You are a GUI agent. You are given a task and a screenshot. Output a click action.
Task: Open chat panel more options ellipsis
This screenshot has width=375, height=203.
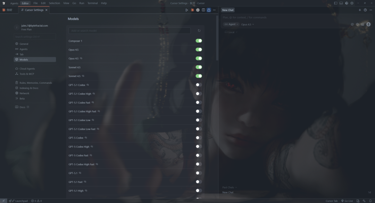371,10
